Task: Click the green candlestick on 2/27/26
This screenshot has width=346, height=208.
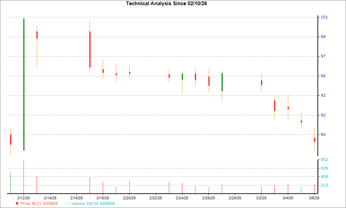Action: click(222, 81)
